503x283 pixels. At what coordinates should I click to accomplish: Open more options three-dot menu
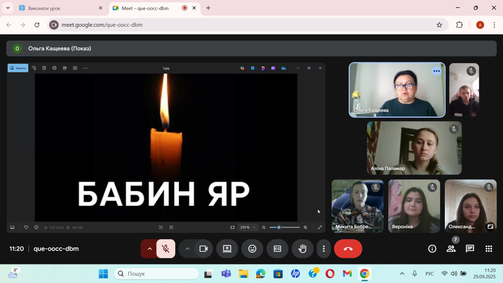coord(323,249)
